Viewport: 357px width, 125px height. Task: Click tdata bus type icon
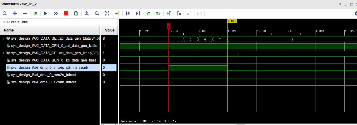point(8,38)
